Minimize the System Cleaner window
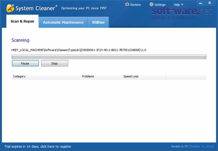Screen dimensions: 218x151 click(x=201, y=3)
